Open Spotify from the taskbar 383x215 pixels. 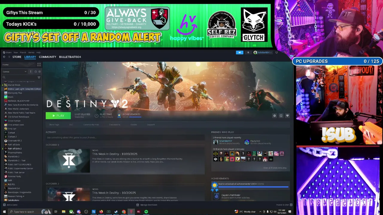(146, 212)
